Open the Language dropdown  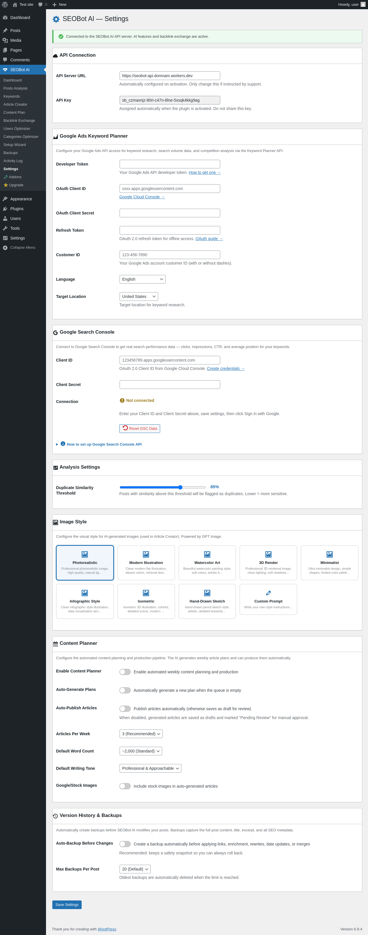143,279
